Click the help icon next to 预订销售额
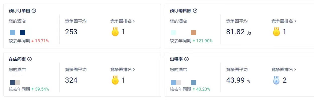This screenshot has width=314, height=100. [195, 11]
